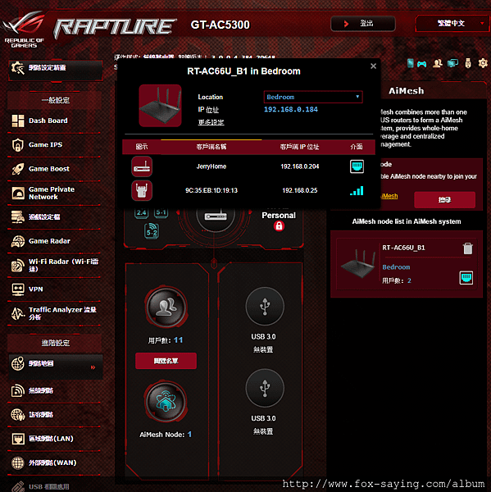Click the 192.168.0.204 IP cell
The width and height of the screenshot is (491, 492).
click(x=300, y=166)
